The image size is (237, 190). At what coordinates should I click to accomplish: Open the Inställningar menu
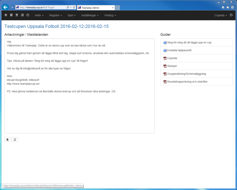click(x=90, y=15)
